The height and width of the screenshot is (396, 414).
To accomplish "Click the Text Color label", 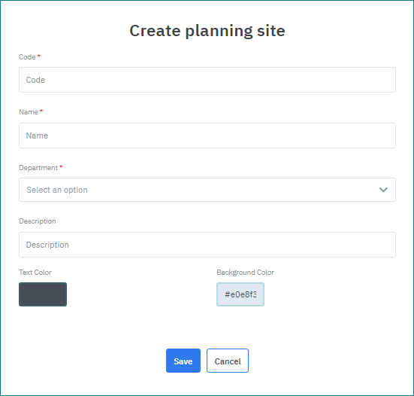I will (35, 273).
